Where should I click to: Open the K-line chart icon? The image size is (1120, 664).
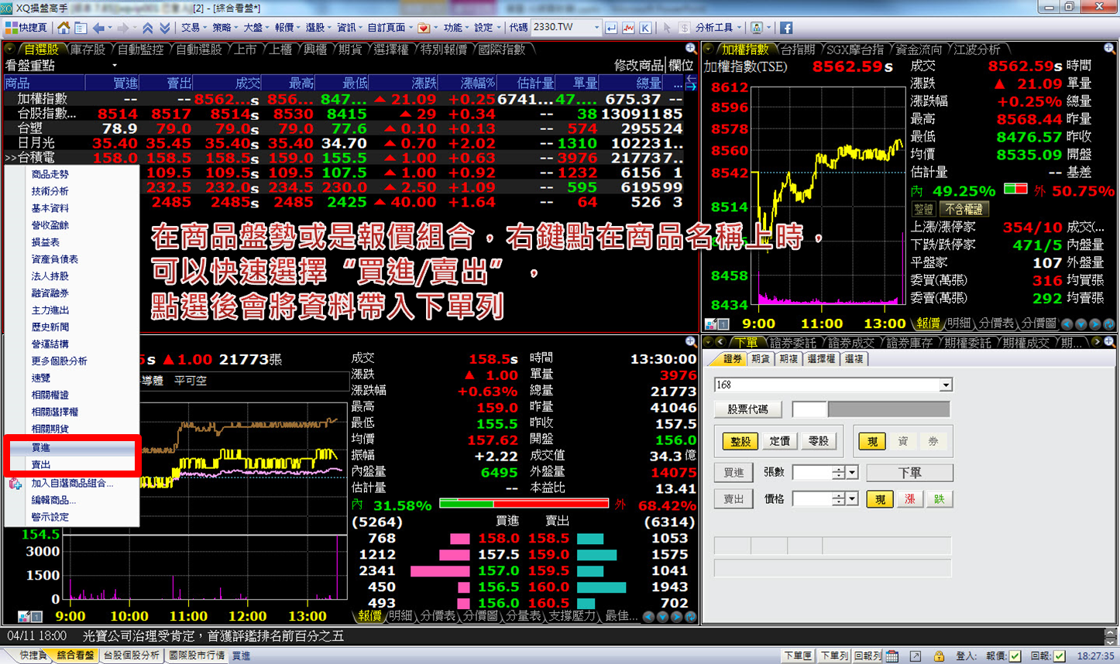(x=644, y=28)
